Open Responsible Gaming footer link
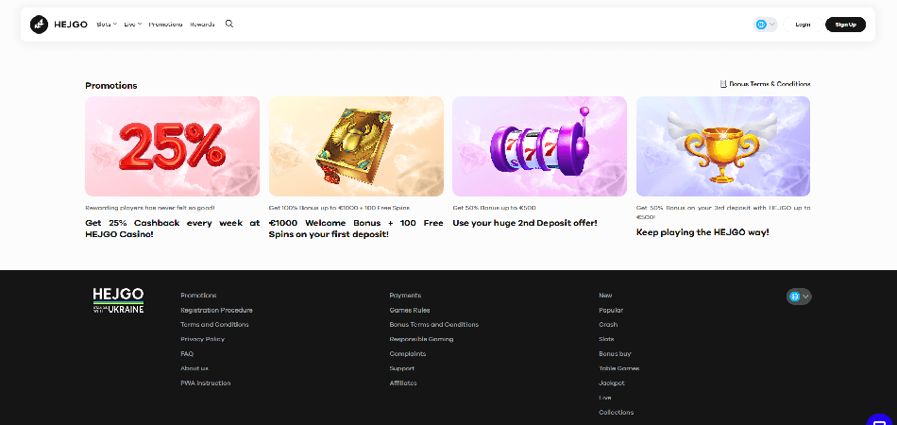This screenshot has height=425, width=897. point(421,339)
